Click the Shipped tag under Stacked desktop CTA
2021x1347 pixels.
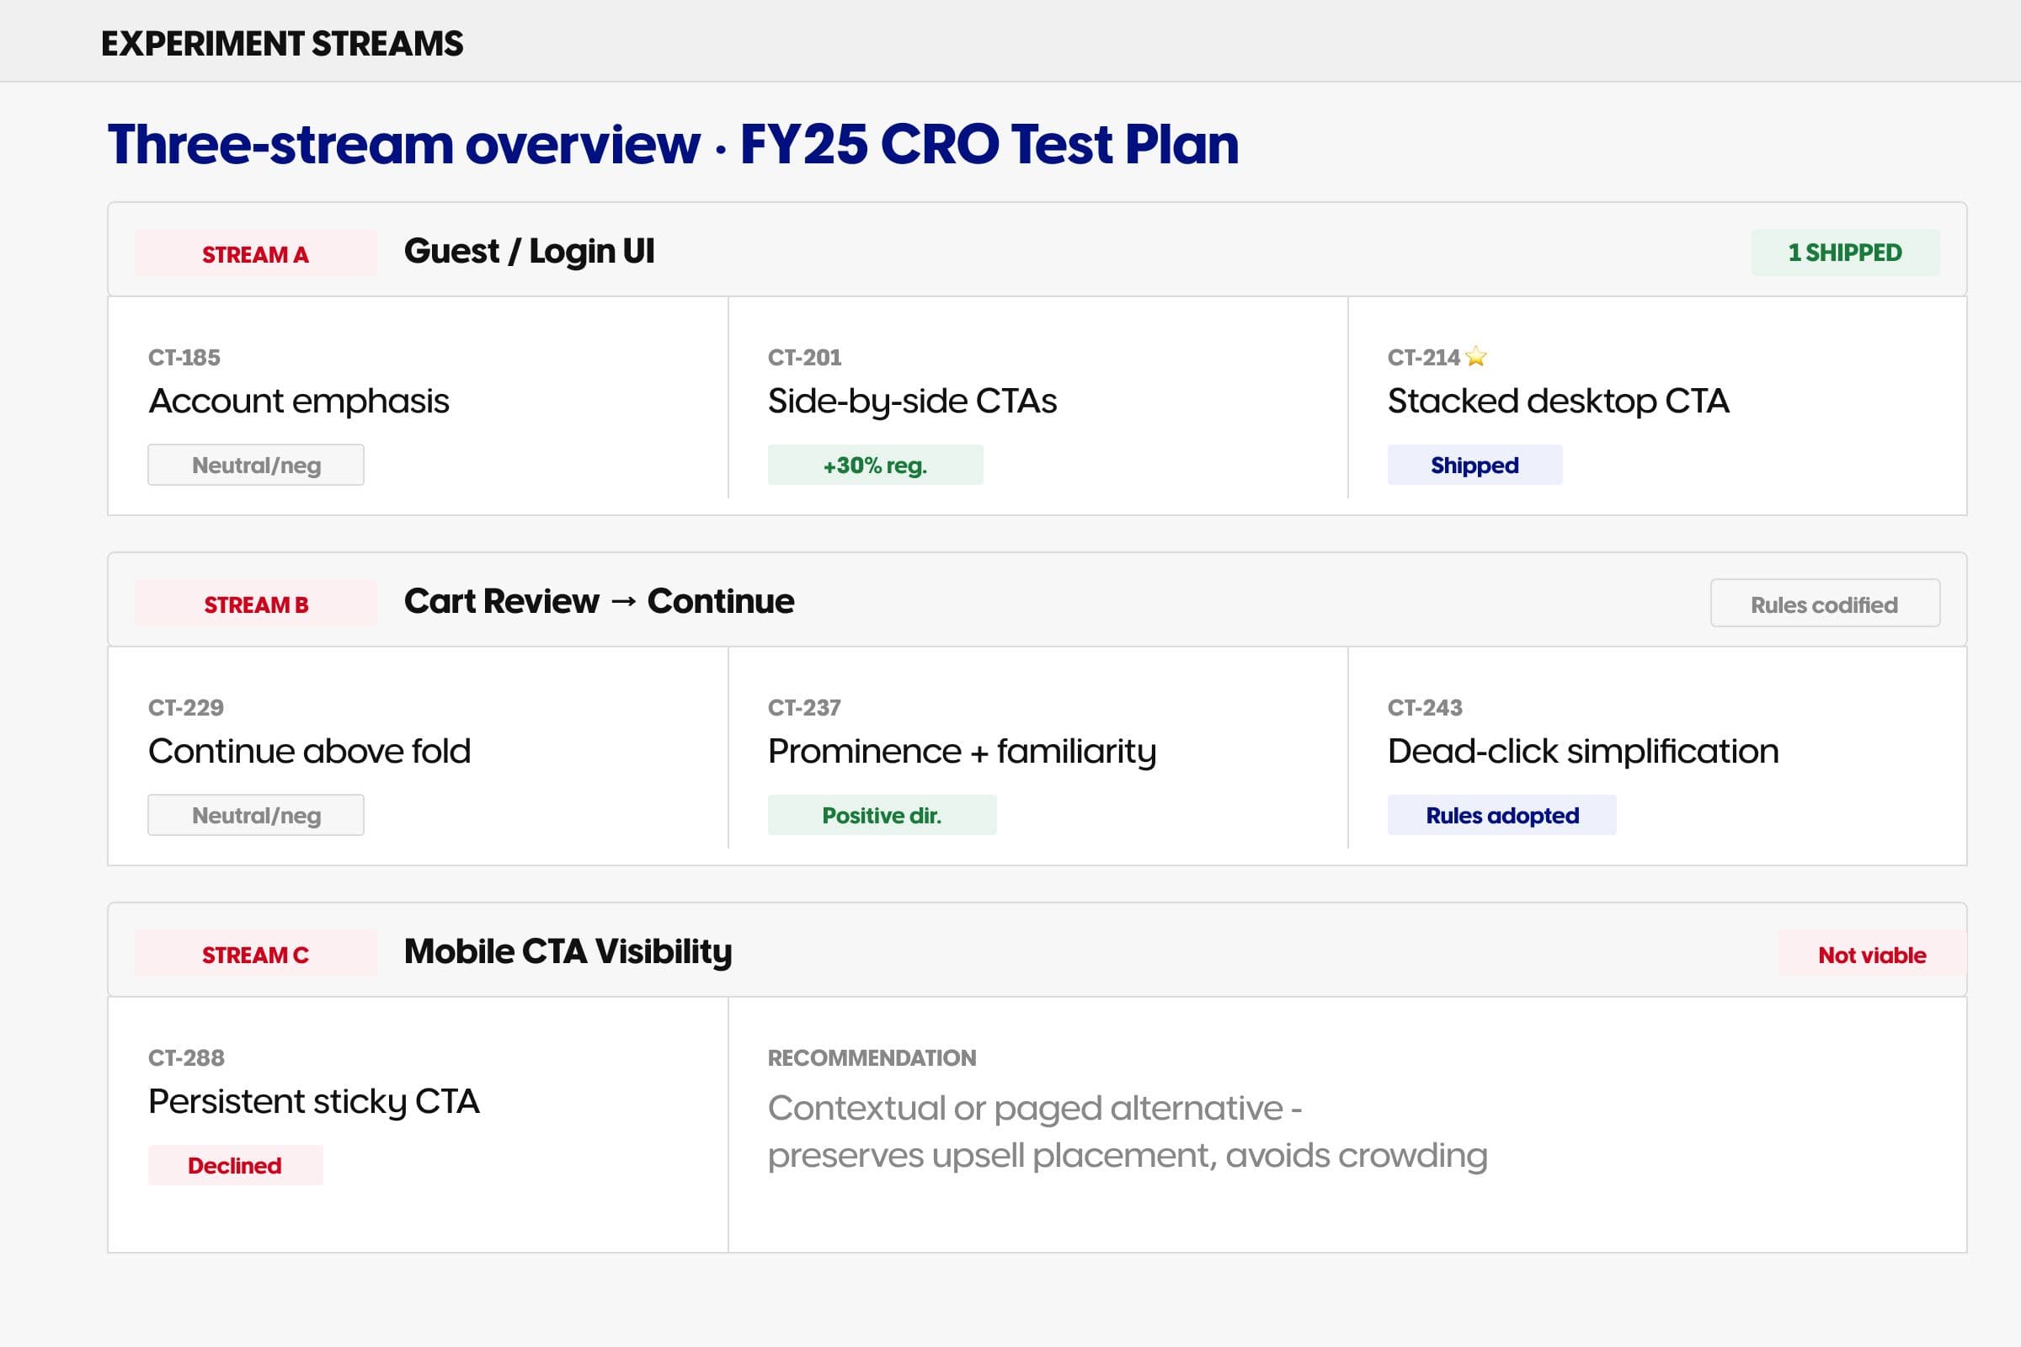coord(1474,465)
